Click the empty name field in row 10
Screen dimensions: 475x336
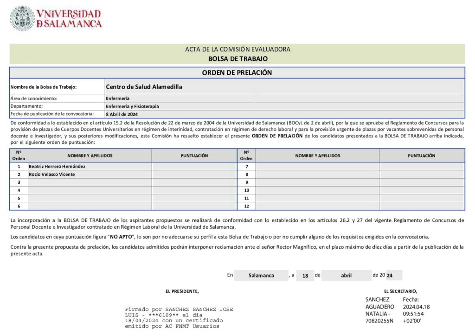317,190
